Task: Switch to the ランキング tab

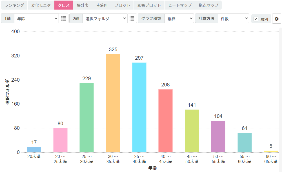Action: pyautogui.click(x=14, y=5)
